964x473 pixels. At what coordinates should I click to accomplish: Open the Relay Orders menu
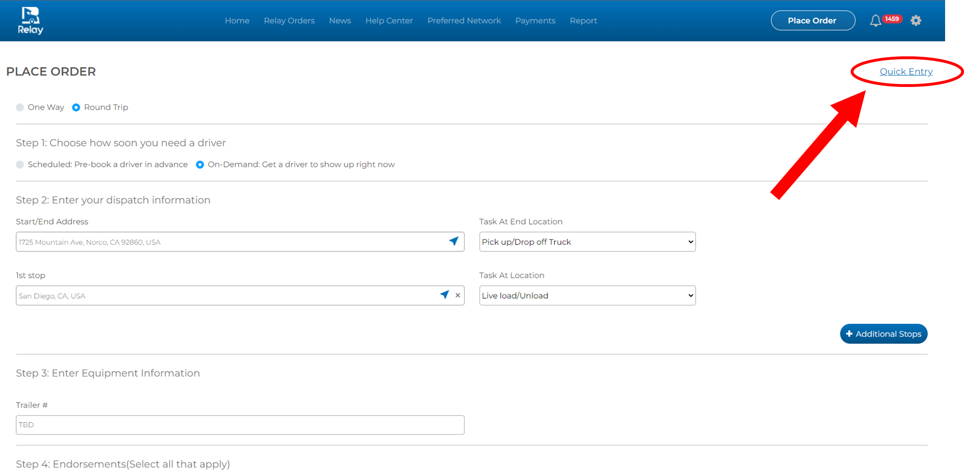[x=289, y=21]
